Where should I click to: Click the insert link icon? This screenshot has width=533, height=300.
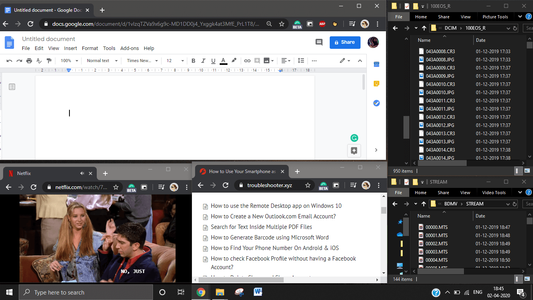pyautogui.click(x=247, y=61)
